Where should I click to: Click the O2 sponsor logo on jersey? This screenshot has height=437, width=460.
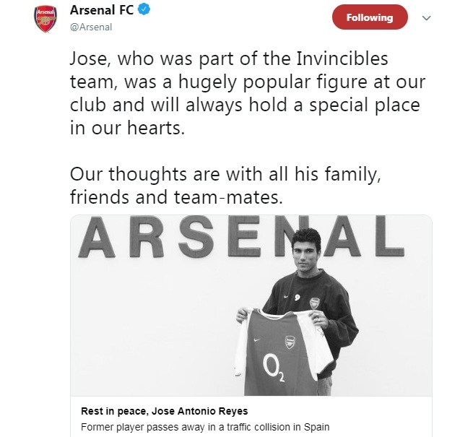(277, 374)
